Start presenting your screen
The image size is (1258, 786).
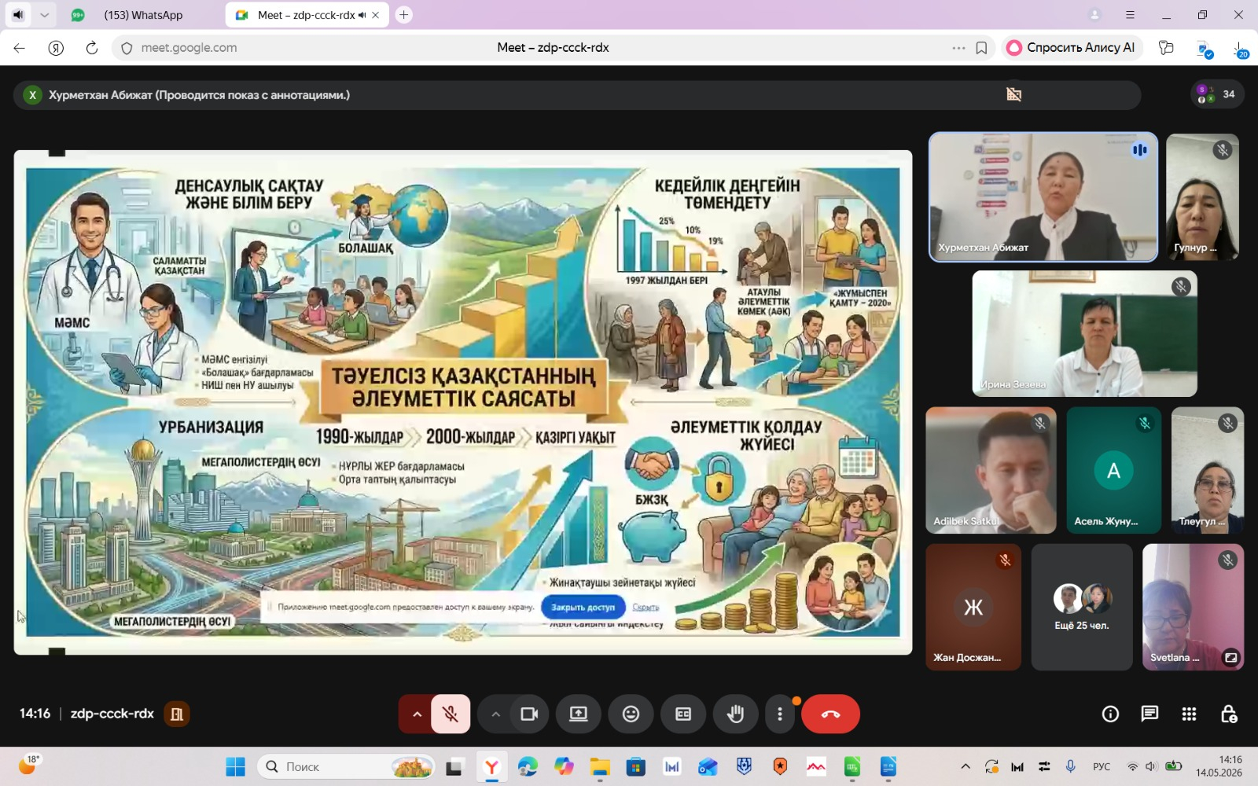point(579,714)
